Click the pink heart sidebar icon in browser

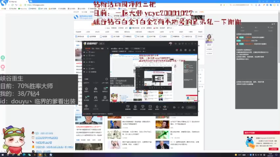pyautogui.click(x=3, y=67)
